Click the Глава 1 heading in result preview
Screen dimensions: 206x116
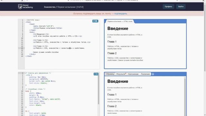112,42
